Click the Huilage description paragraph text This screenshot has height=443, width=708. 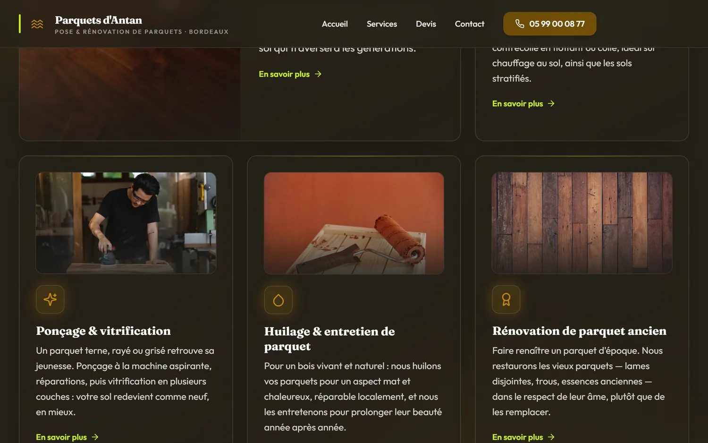[353, 397]
